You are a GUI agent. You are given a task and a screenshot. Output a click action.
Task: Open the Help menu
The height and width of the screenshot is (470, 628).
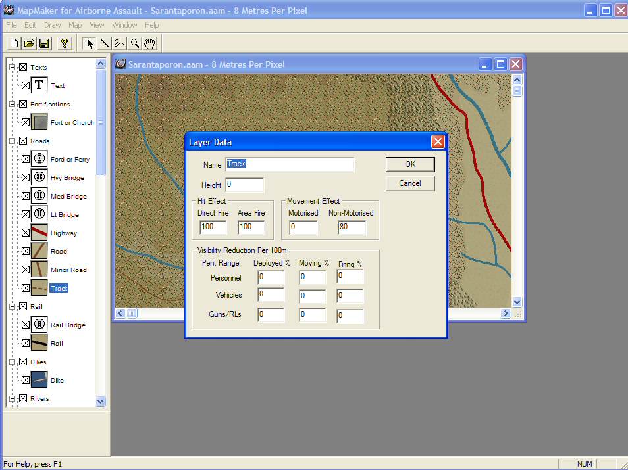pos(152,25)
